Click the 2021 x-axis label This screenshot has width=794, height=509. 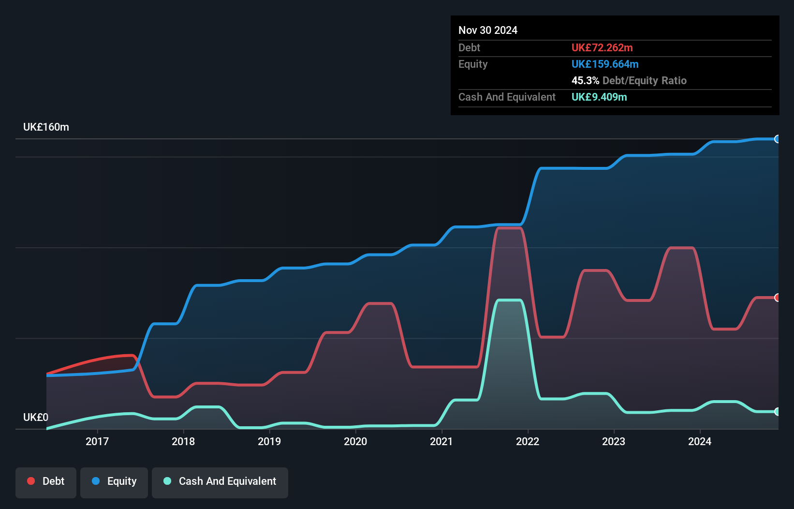(441, 441)
